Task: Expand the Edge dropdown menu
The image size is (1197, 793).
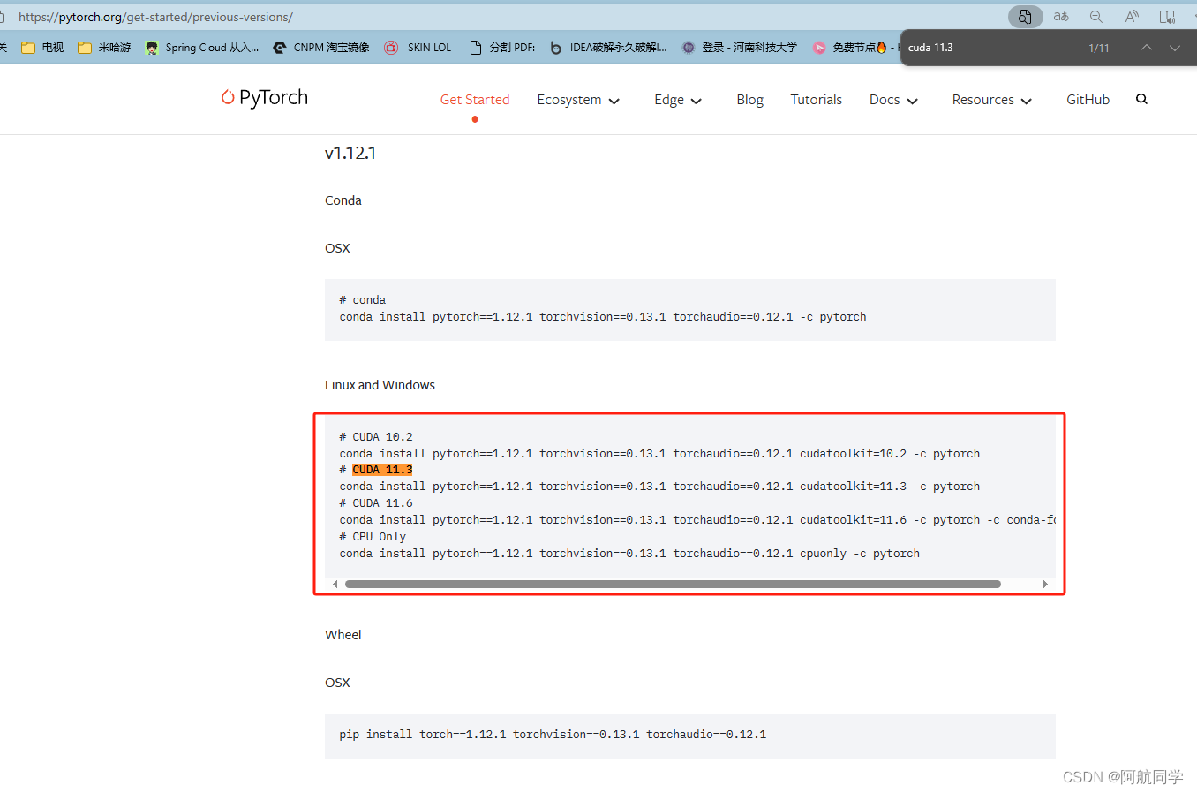Action: click(x=678, y=100)
